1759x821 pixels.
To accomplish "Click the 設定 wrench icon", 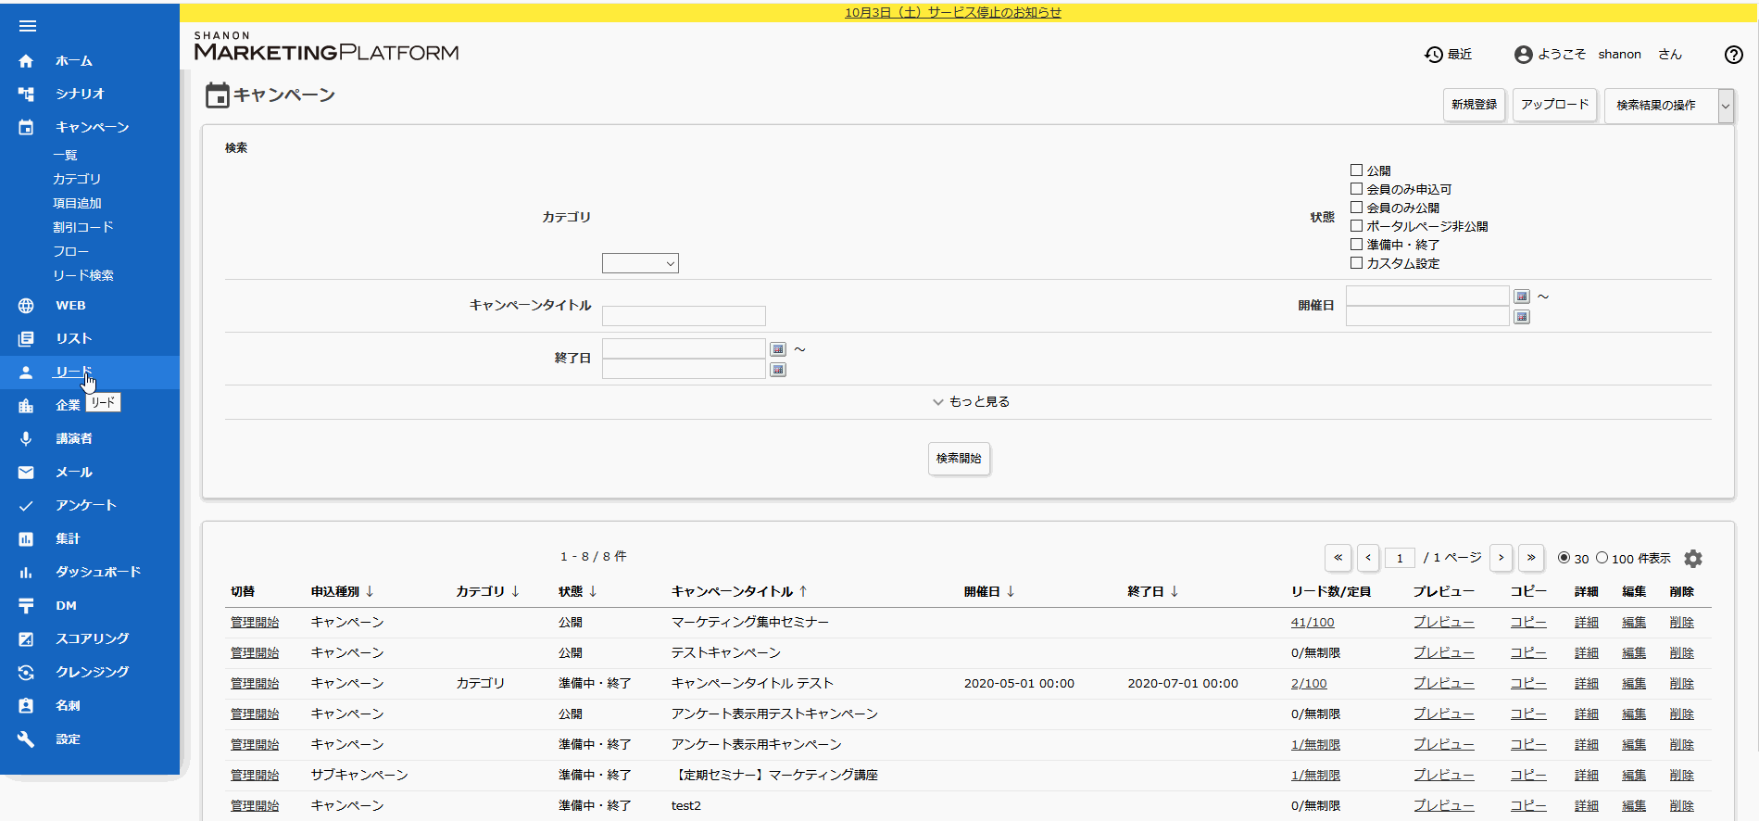I will coord(26,739).
